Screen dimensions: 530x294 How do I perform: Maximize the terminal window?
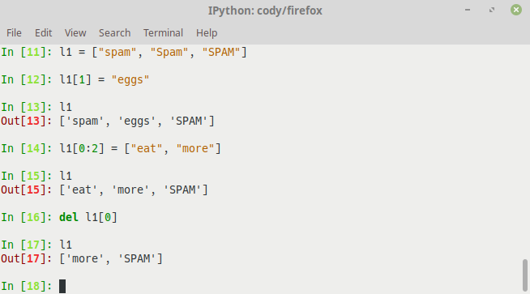tap(492, 10)
